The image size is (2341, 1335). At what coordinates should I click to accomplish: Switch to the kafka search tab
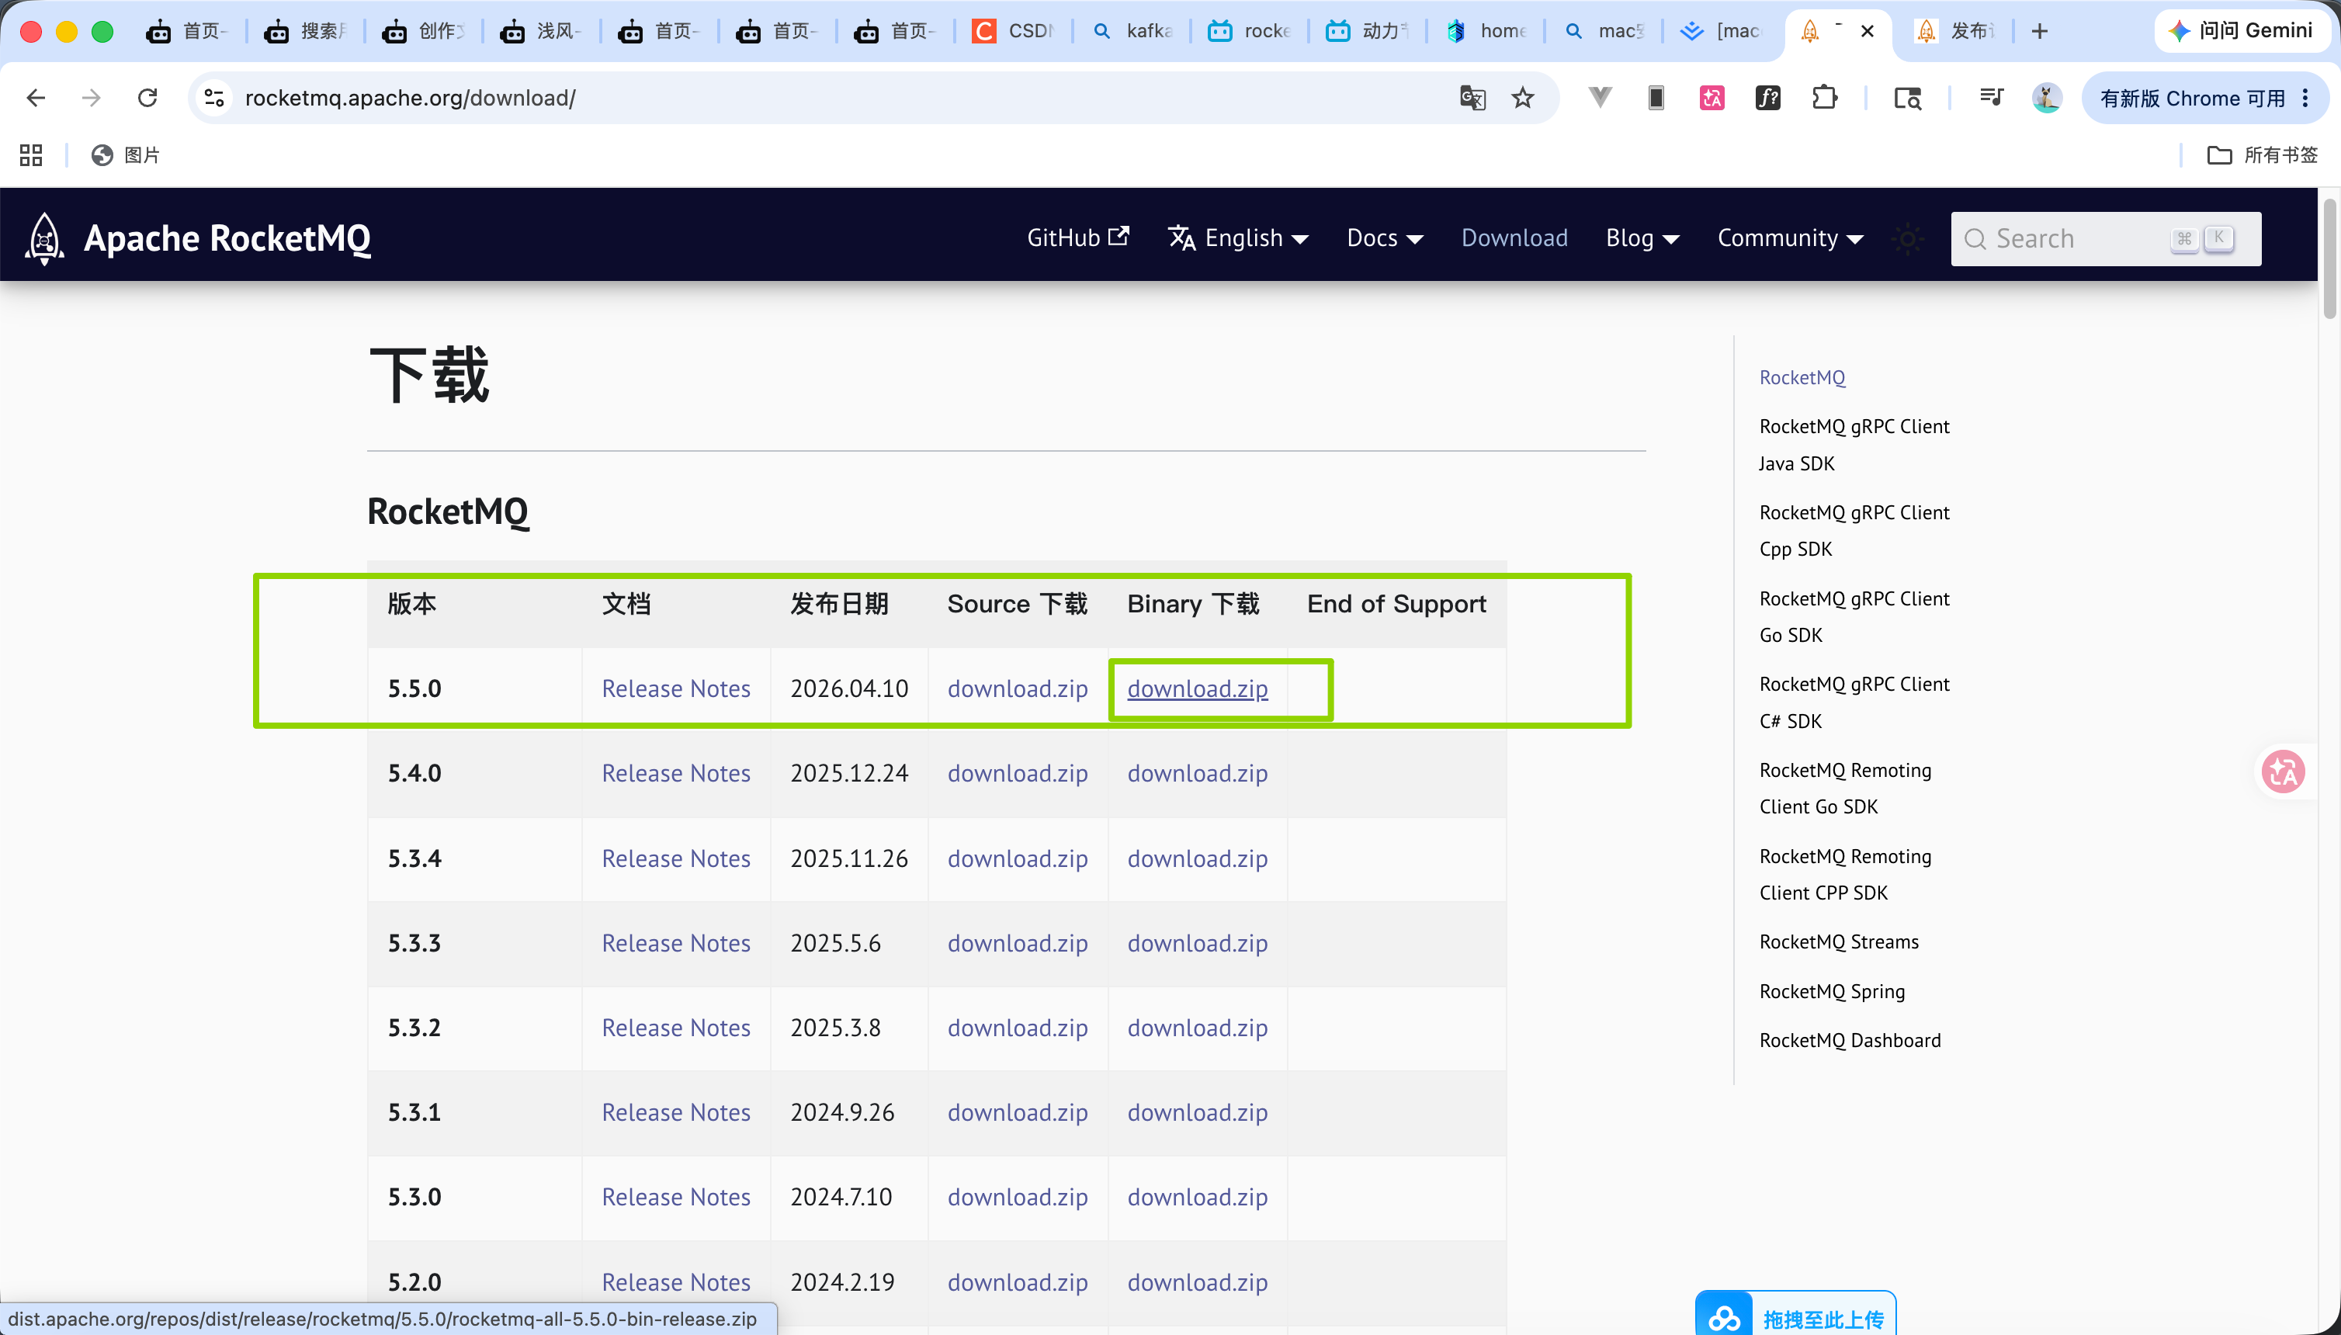point(1132,31)
